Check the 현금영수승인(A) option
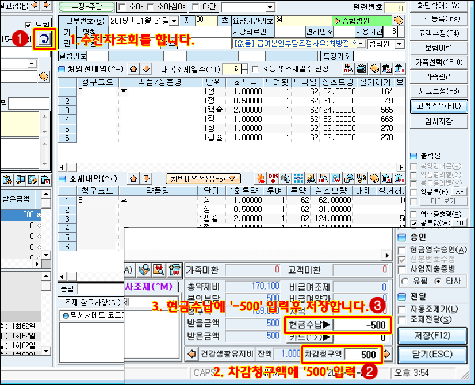Screen dimensions: 475x385 402,249
